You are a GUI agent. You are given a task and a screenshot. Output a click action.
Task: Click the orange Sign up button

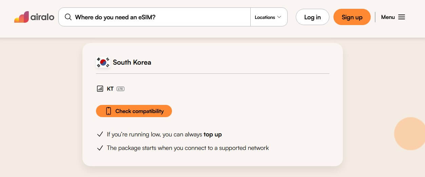coord(352,17)
